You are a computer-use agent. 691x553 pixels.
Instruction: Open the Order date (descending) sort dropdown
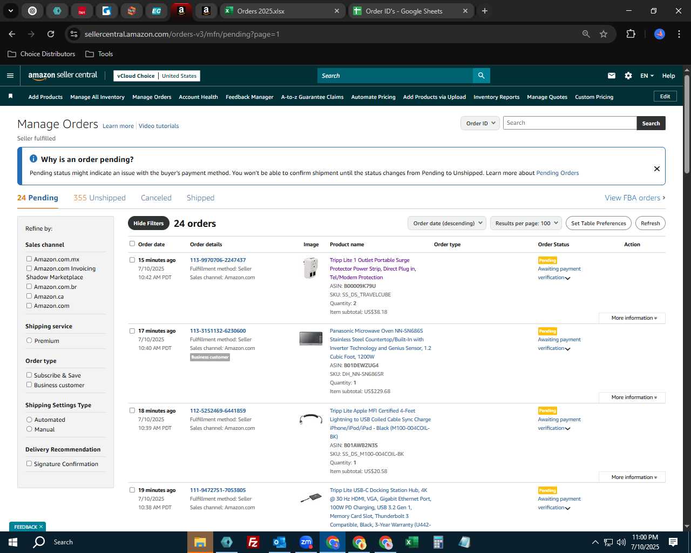point(447,223)
